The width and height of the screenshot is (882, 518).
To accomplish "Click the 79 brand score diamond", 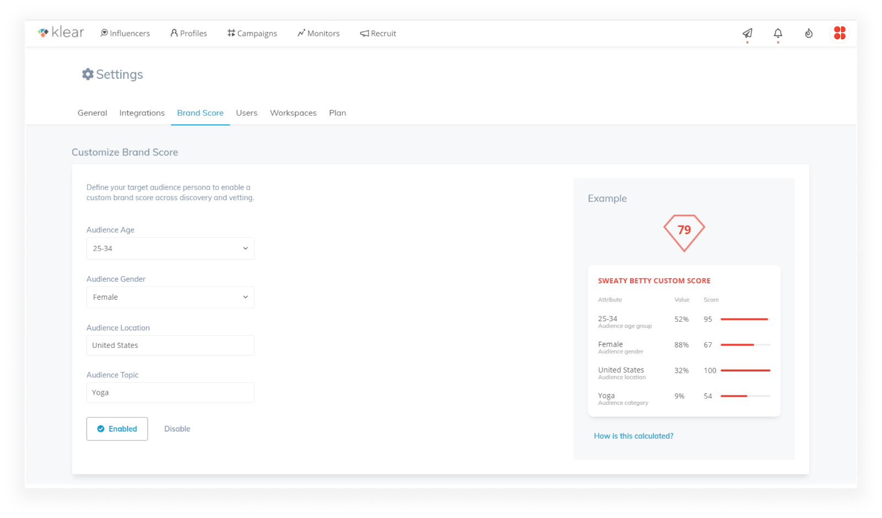I will [x=684, y=233].
